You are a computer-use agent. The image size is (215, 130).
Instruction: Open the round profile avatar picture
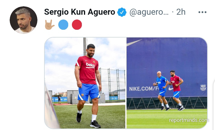click(x=24, y=20)
